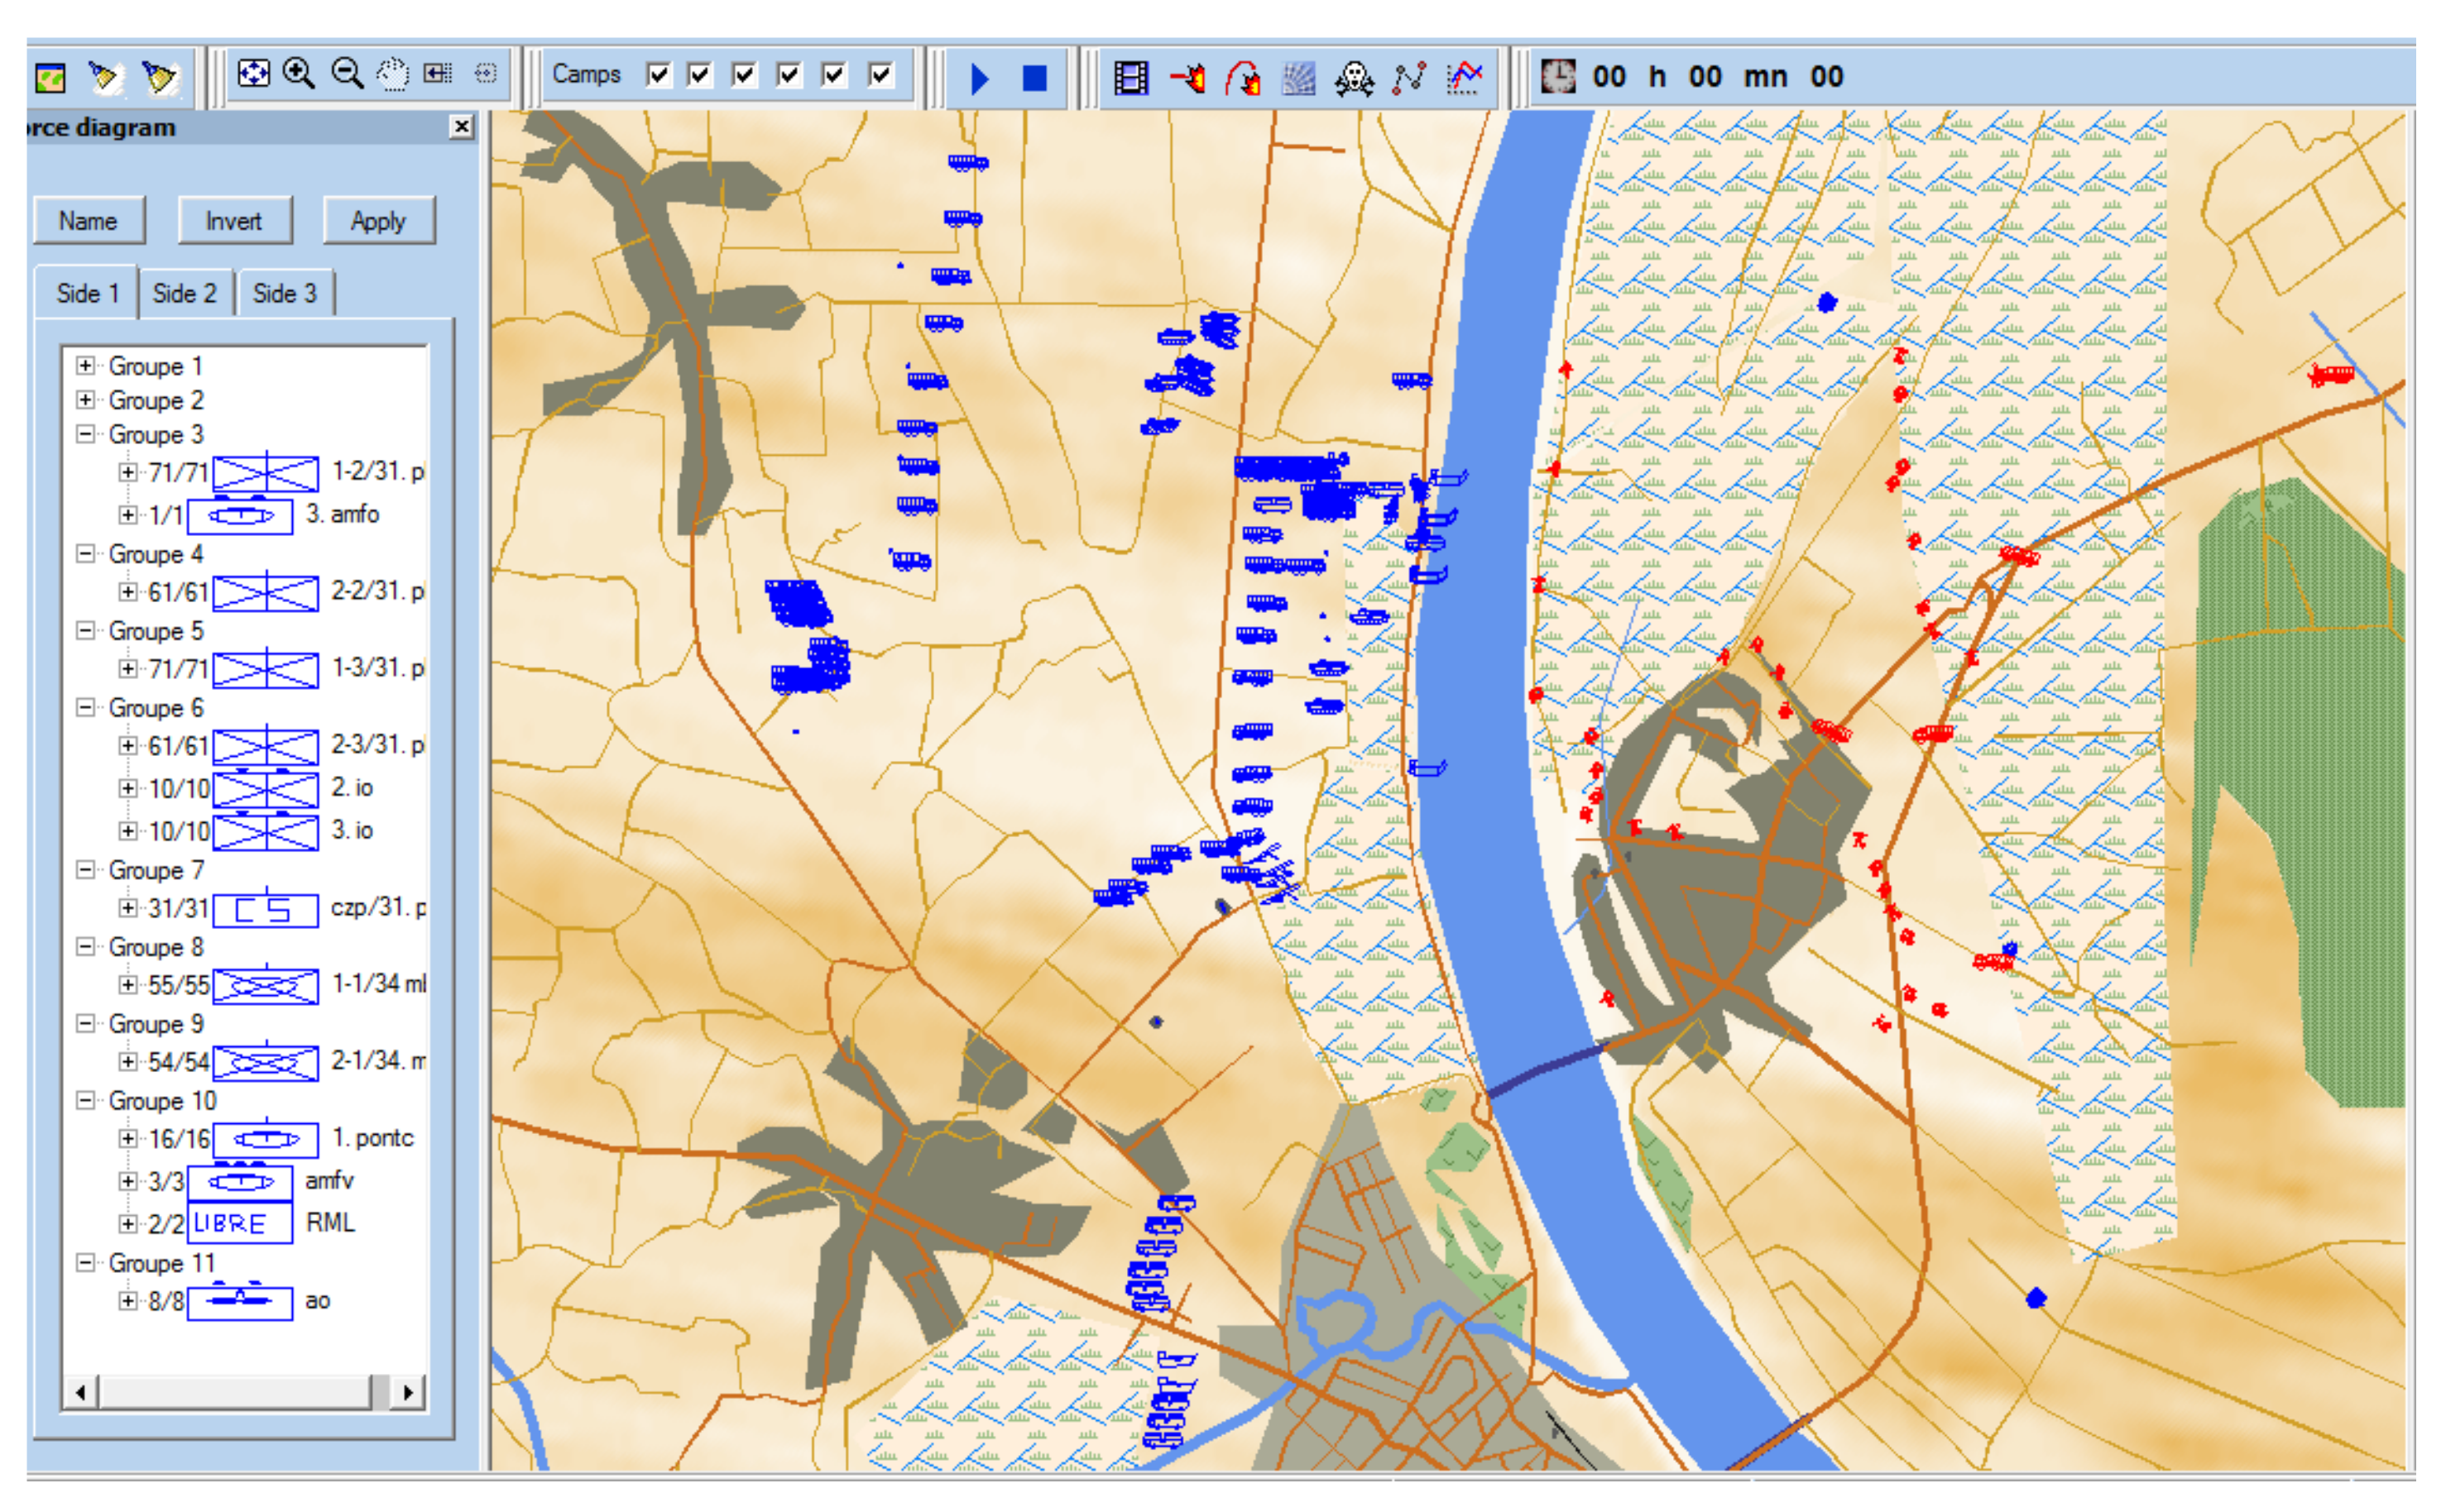Switch to the Side 2 tab
The height and width of the screenshot is (1512, 2446).
184,294
